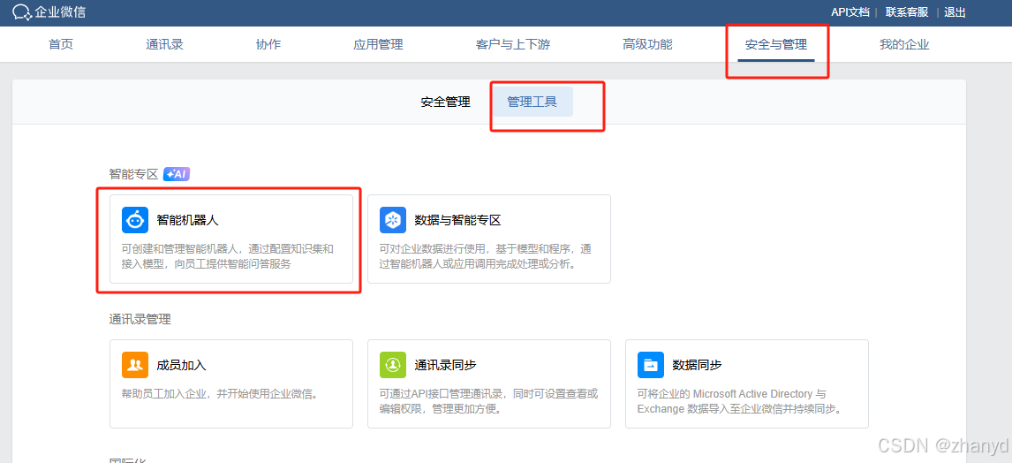Click 退出 to log out
This screenshot has width=1012, height=463.
955,12
